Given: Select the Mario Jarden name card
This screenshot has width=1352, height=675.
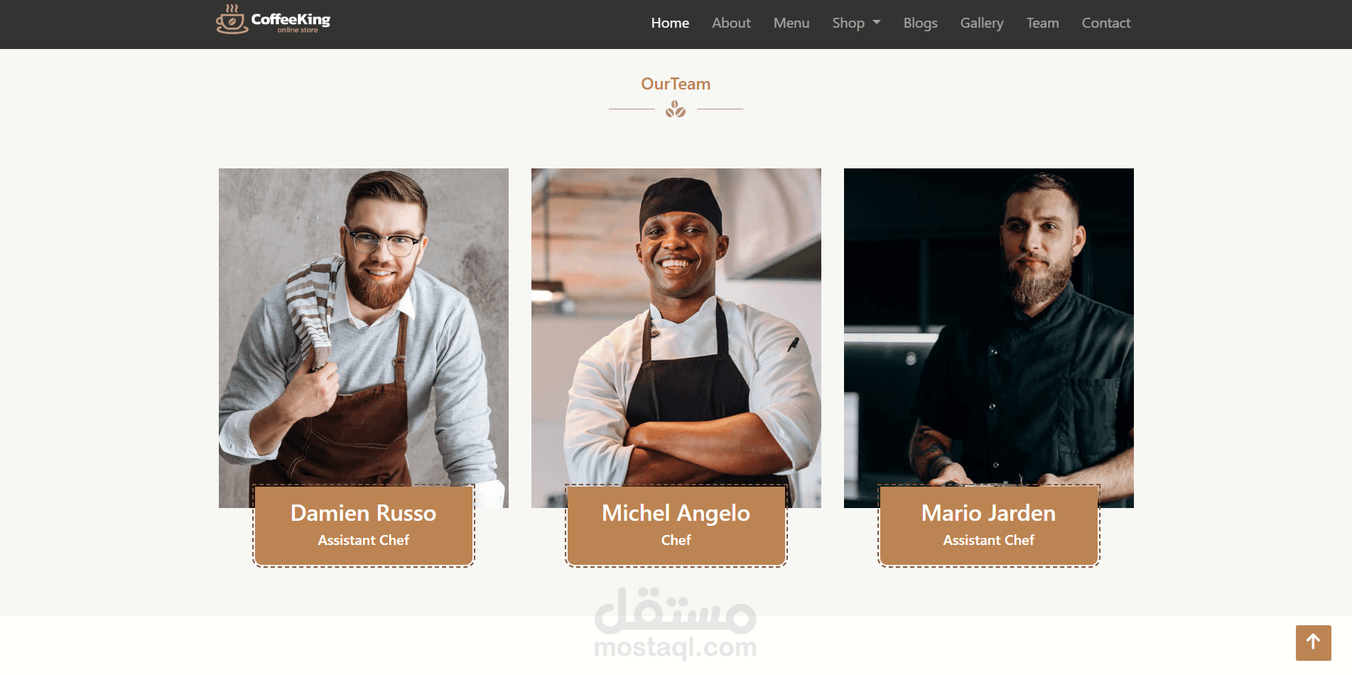Looking at the screenshot, I should tap(989, 526).
